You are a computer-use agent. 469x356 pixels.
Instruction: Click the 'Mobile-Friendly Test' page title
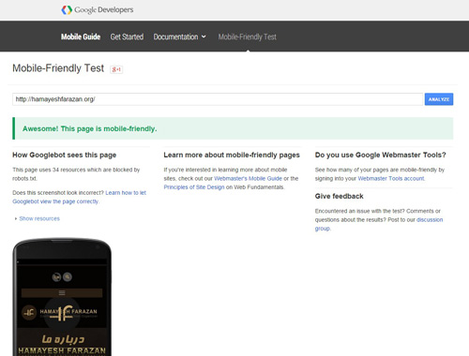(58, 68)
